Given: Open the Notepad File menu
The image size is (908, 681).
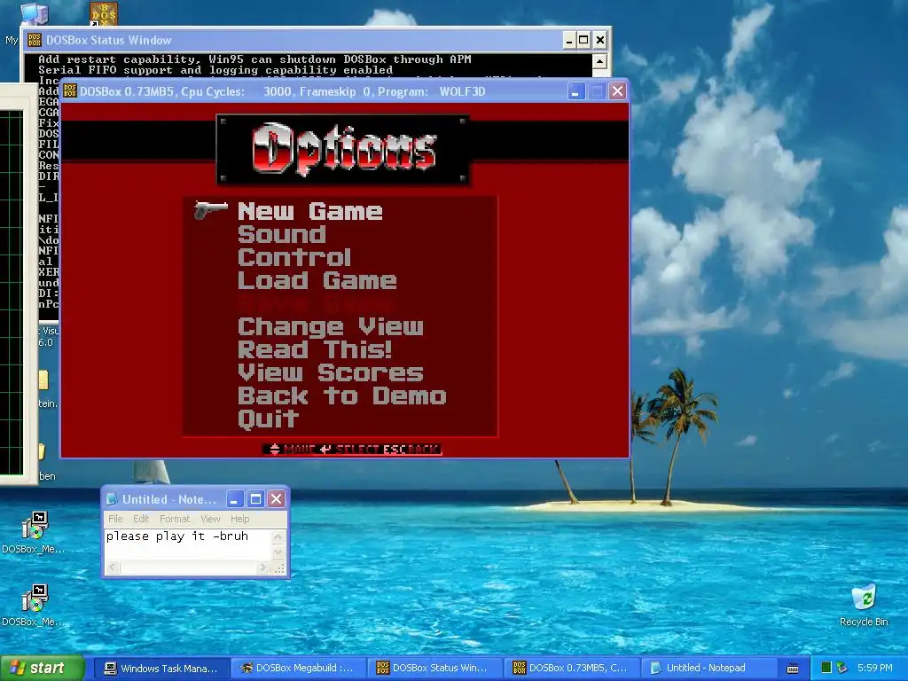Looking at the screenshot, I should (x=115, y=519).
